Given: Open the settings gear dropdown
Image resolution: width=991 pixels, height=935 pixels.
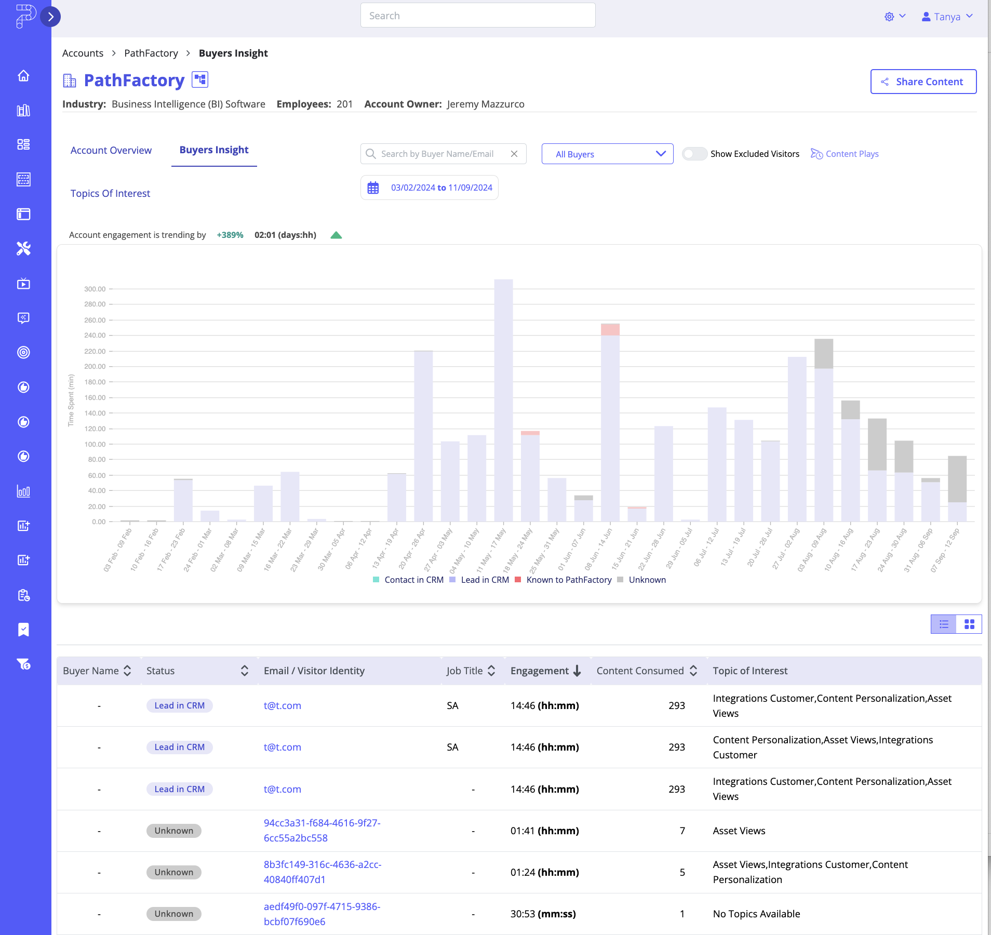Looking at the screenshot, I should pyautogui.click(x=894, y=16).
